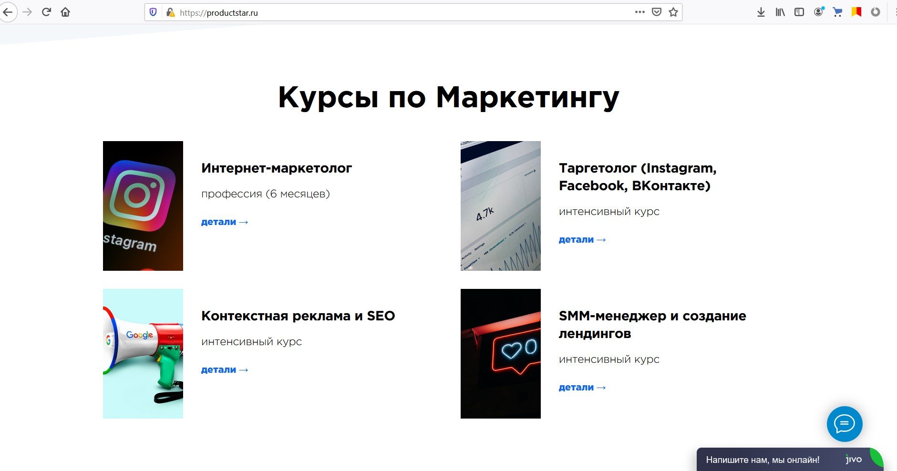The width and height of the screenshot is (897, 471).
Task: Open the tracking protection shield icon
Action: [153, 12]
